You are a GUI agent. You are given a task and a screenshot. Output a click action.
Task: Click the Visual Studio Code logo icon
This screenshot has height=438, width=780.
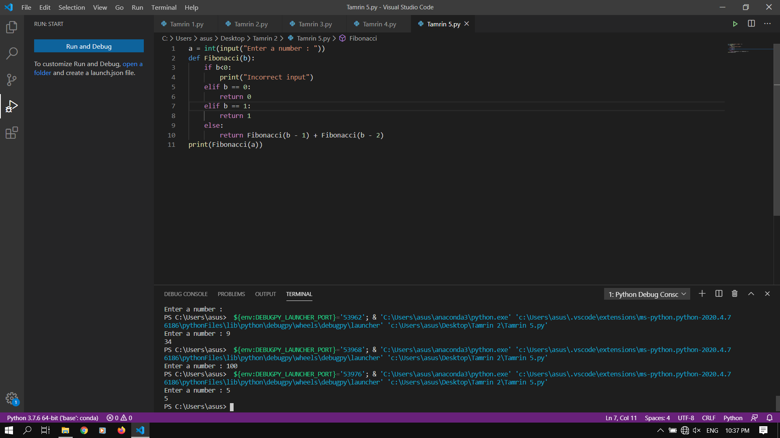[9, 7]
